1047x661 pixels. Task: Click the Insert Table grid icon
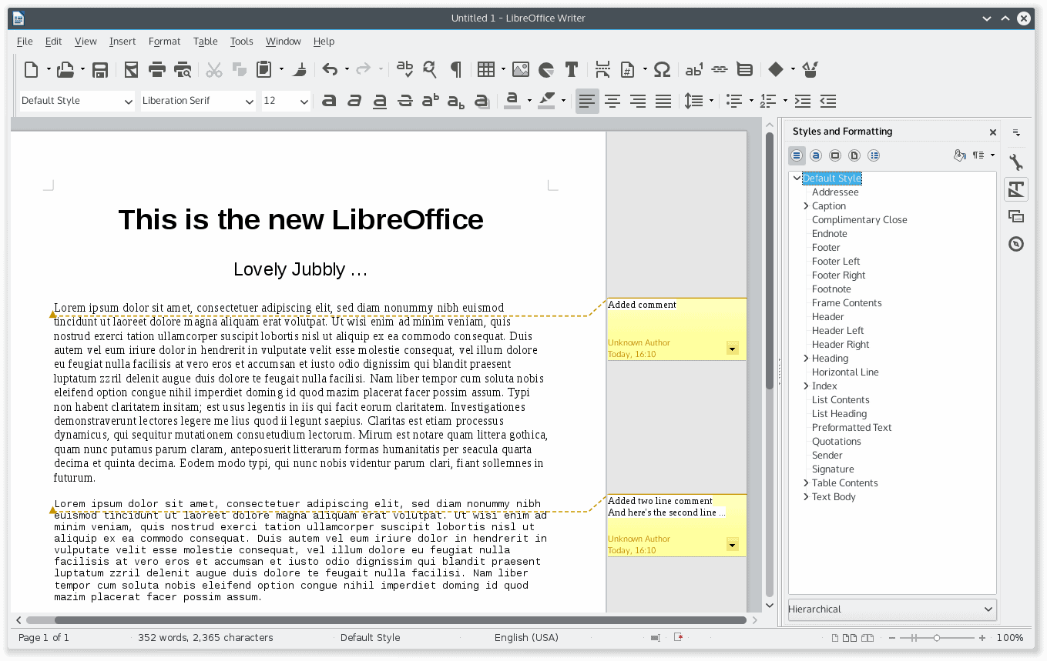pos(485,70)
